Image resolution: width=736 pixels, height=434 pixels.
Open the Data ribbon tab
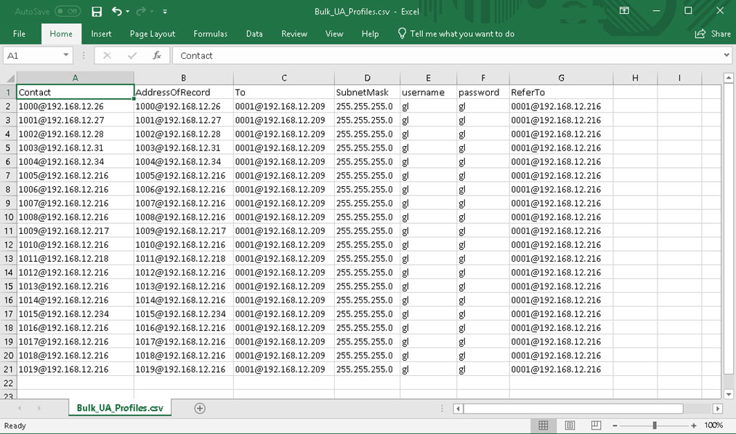254,34
